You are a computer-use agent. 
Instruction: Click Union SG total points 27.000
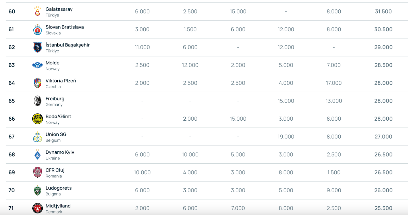coord(383,137)
